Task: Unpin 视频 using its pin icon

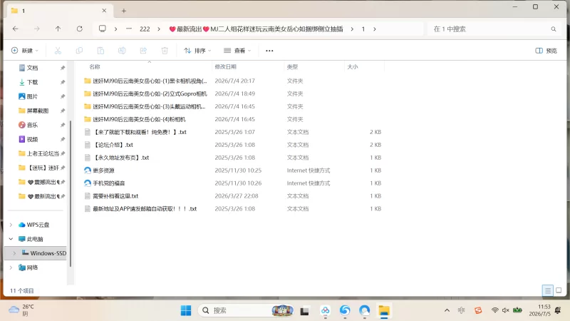Action: click(x=63, y=139)
